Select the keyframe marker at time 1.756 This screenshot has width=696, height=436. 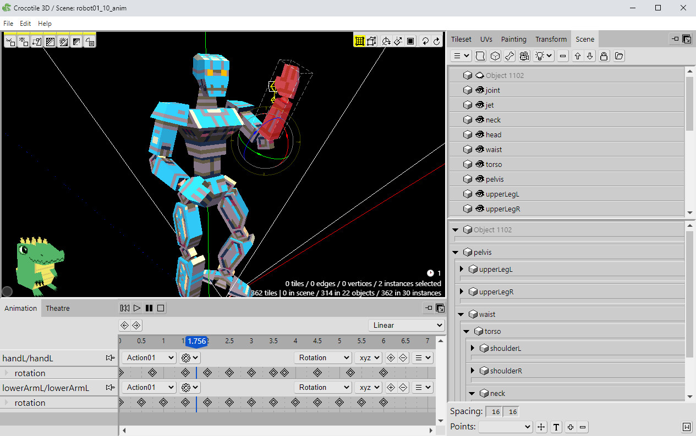(x=196, y=341)
